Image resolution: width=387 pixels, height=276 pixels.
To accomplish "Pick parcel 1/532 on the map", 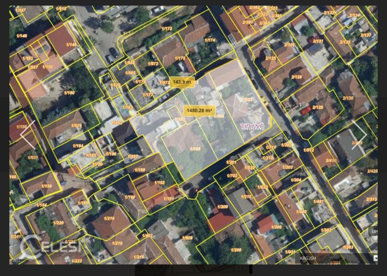I will (x=247, y=99).
